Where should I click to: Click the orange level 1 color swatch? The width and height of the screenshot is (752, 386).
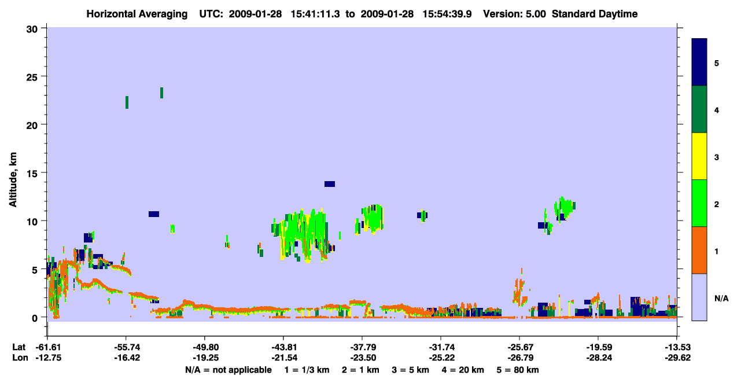pyautogui.click(x=699, y=250)
